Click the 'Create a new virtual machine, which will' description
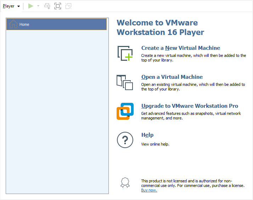Viewport: 253px width, 200px height. click(x=193, y=58)
